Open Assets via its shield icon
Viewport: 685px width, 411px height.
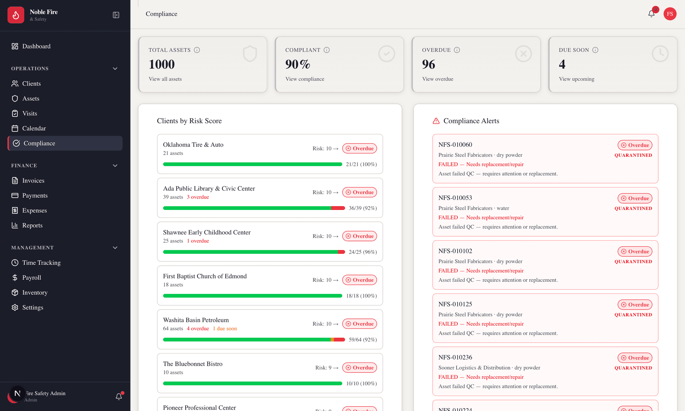coord(15,98)
